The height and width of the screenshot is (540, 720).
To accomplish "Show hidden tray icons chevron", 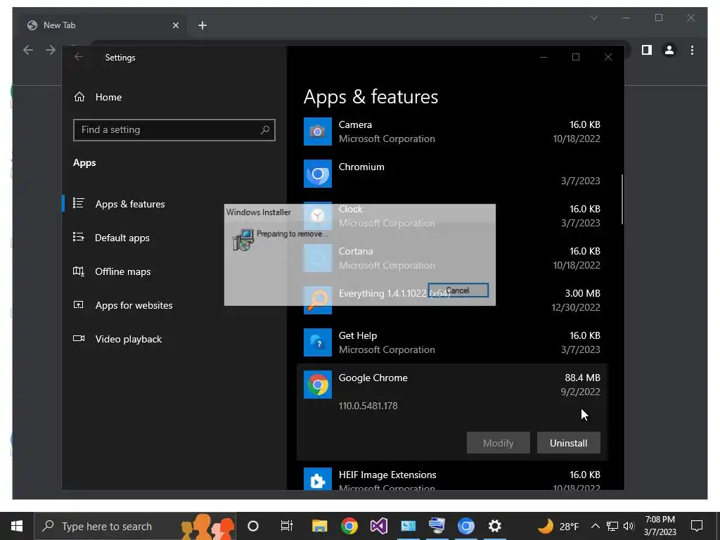I will 595,526.
